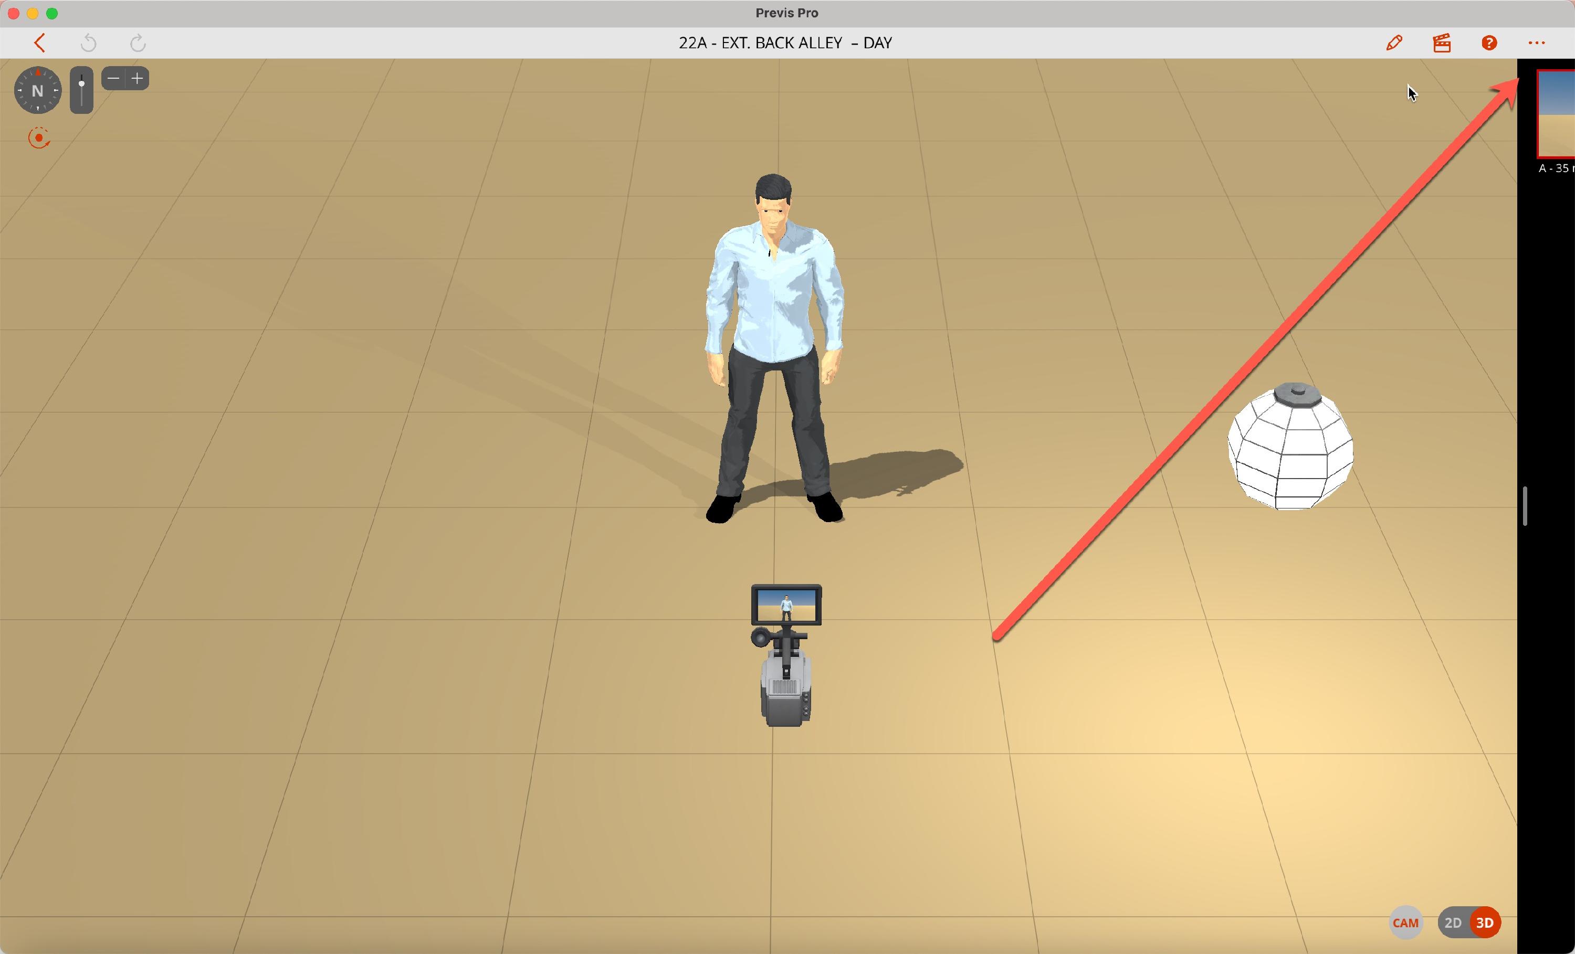Open the three-dot more options menu
Viewport: 1575px width, 954px height.
tap(1537, 43)
